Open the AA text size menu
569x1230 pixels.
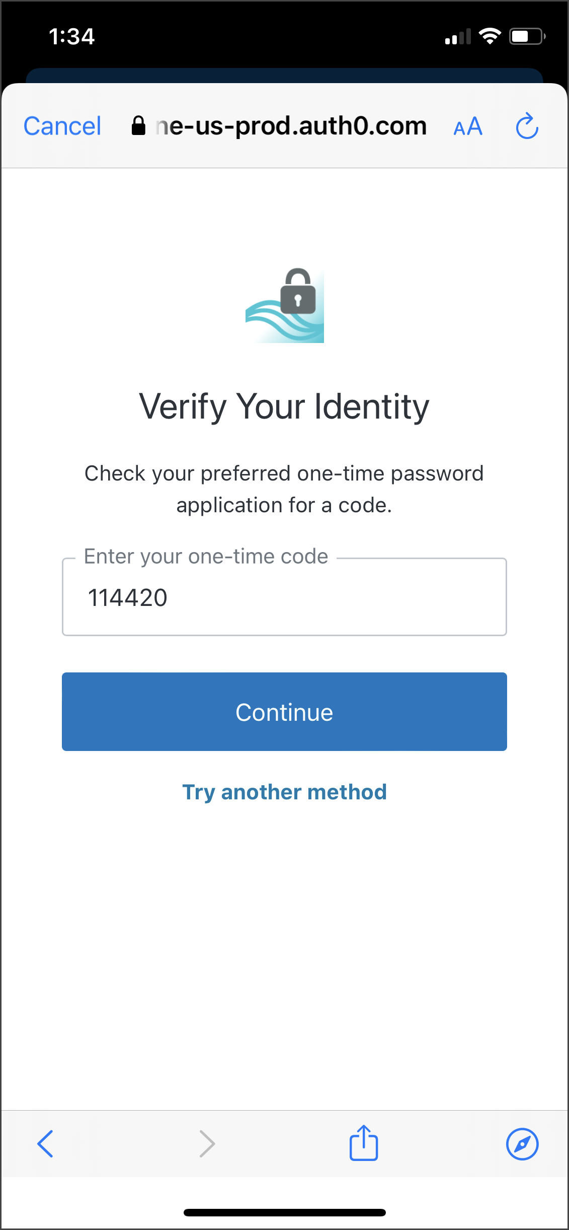click(x=468, y=126)
